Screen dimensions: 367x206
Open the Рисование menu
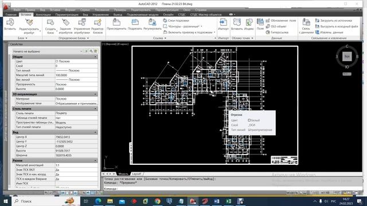tap(102, 10)
